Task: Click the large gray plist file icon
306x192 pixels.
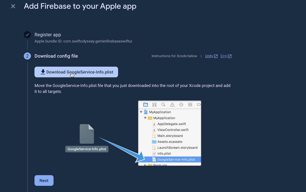Action: coord(87,134)
